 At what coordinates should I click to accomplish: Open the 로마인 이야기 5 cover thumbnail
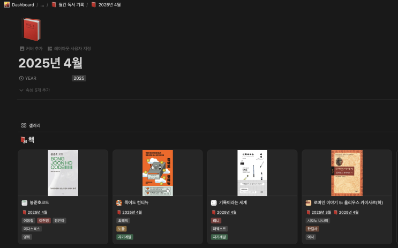click(x=347, y=173)
